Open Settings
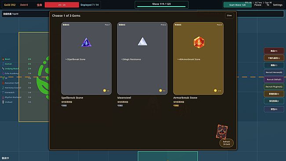This screenshot has height=161, width=286. click(278, 5)
